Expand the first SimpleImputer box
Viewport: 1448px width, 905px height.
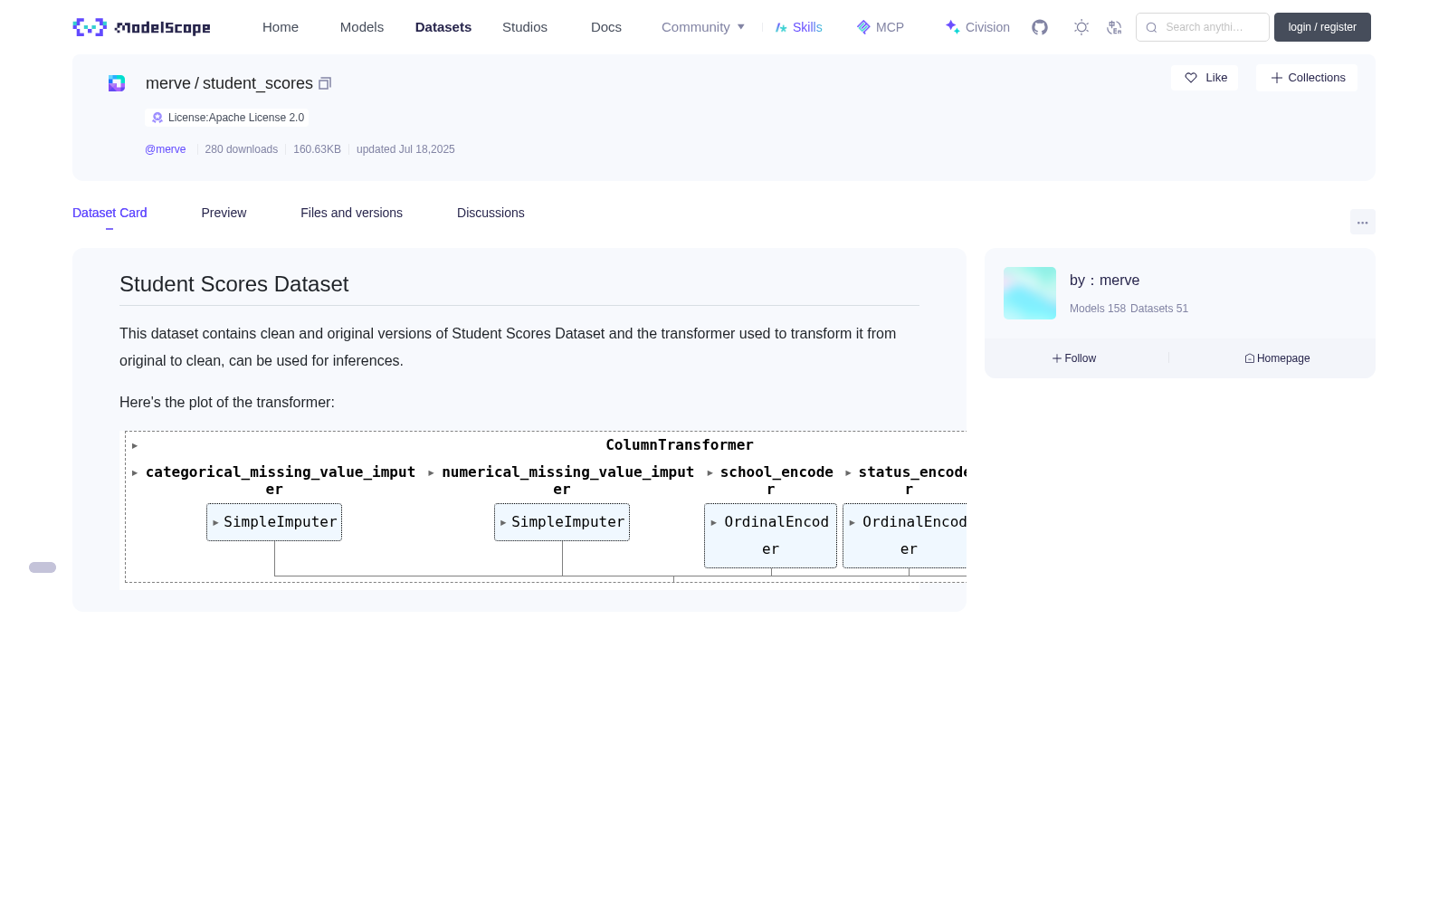coord(274,522)
